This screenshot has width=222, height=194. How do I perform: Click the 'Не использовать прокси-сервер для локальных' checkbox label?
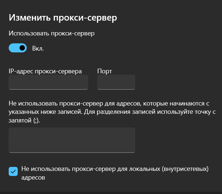click(x=114, y=168)
